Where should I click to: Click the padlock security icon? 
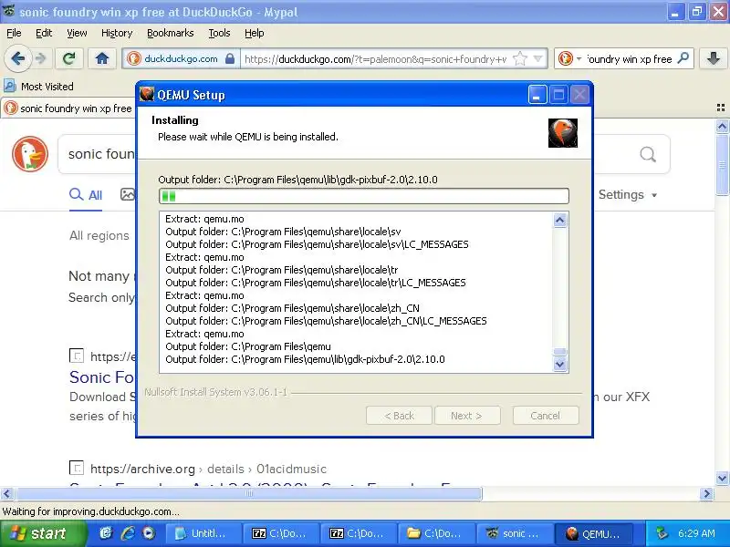(x=230, y=58)
